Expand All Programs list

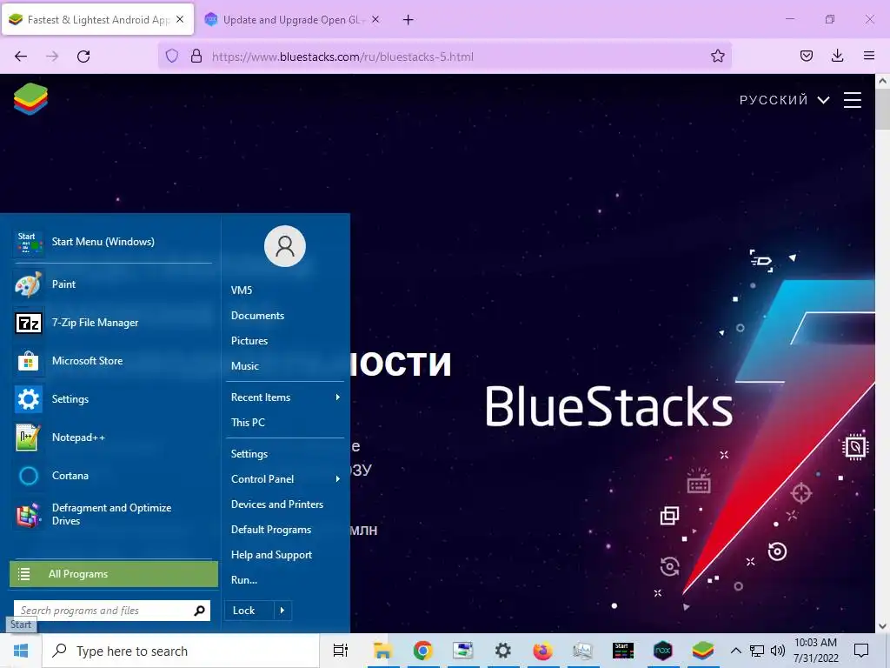pos(114,574)
